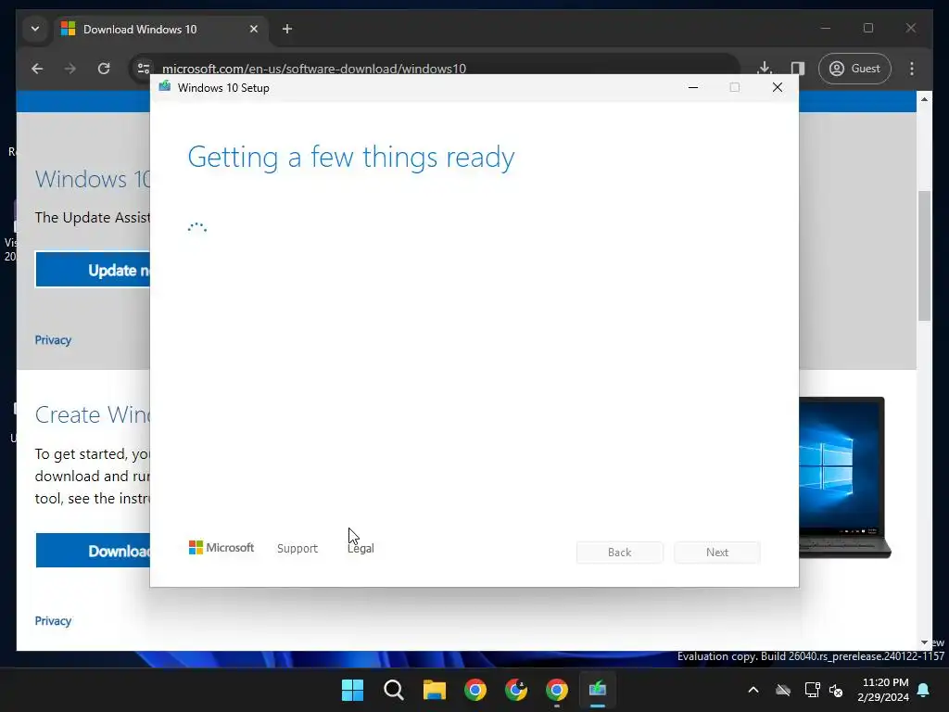
Task: Open first Chrome icon on taskbar
Action: tap(475, 690)
